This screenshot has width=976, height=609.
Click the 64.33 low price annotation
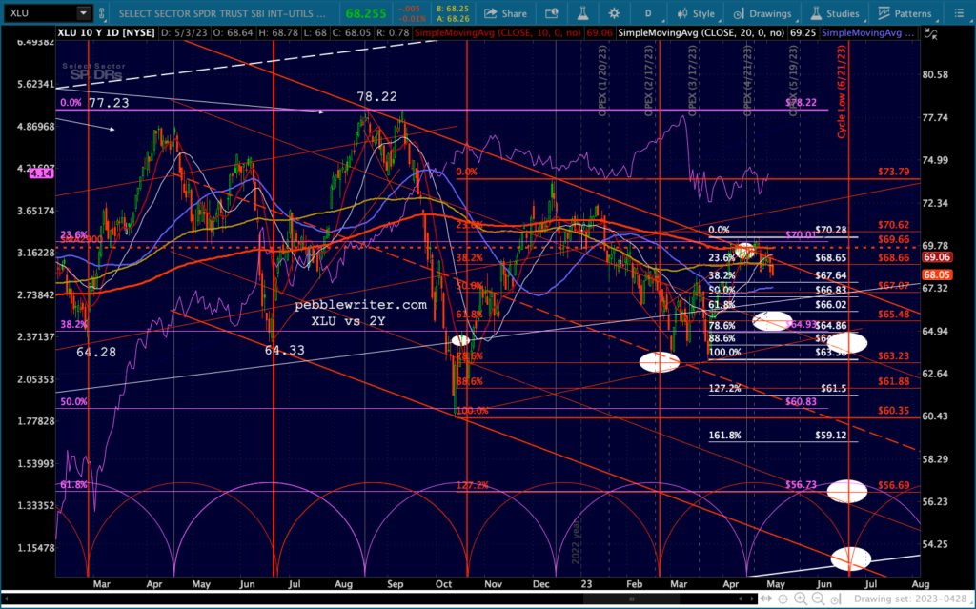[284, 351]
